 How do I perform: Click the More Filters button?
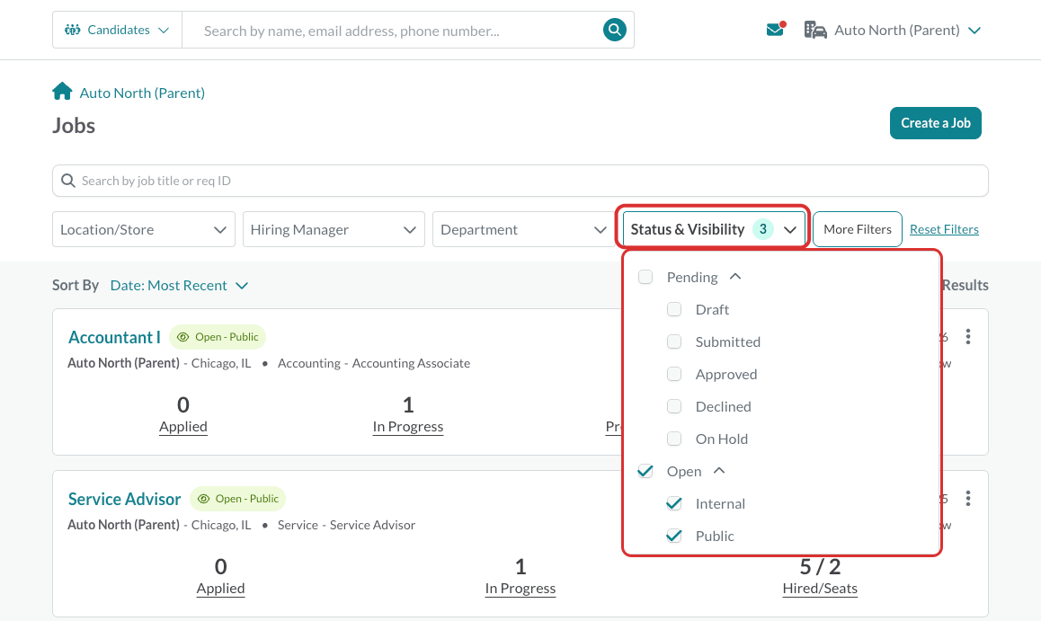point(857,229)
